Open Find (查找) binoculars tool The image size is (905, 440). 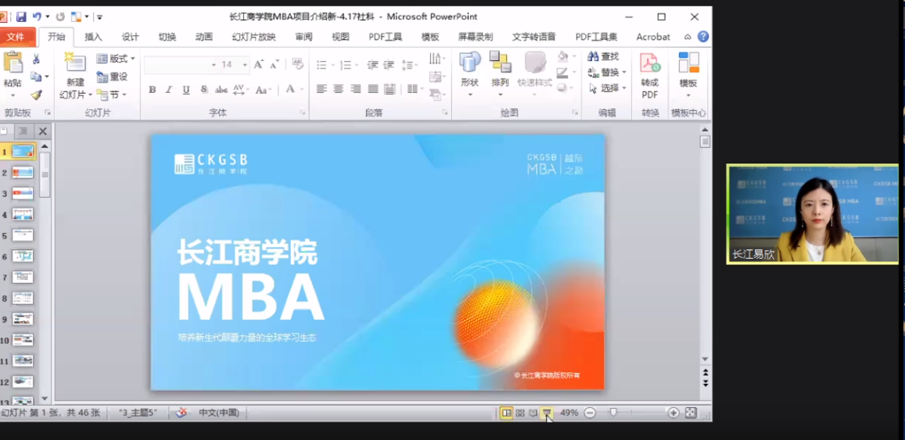603,56
